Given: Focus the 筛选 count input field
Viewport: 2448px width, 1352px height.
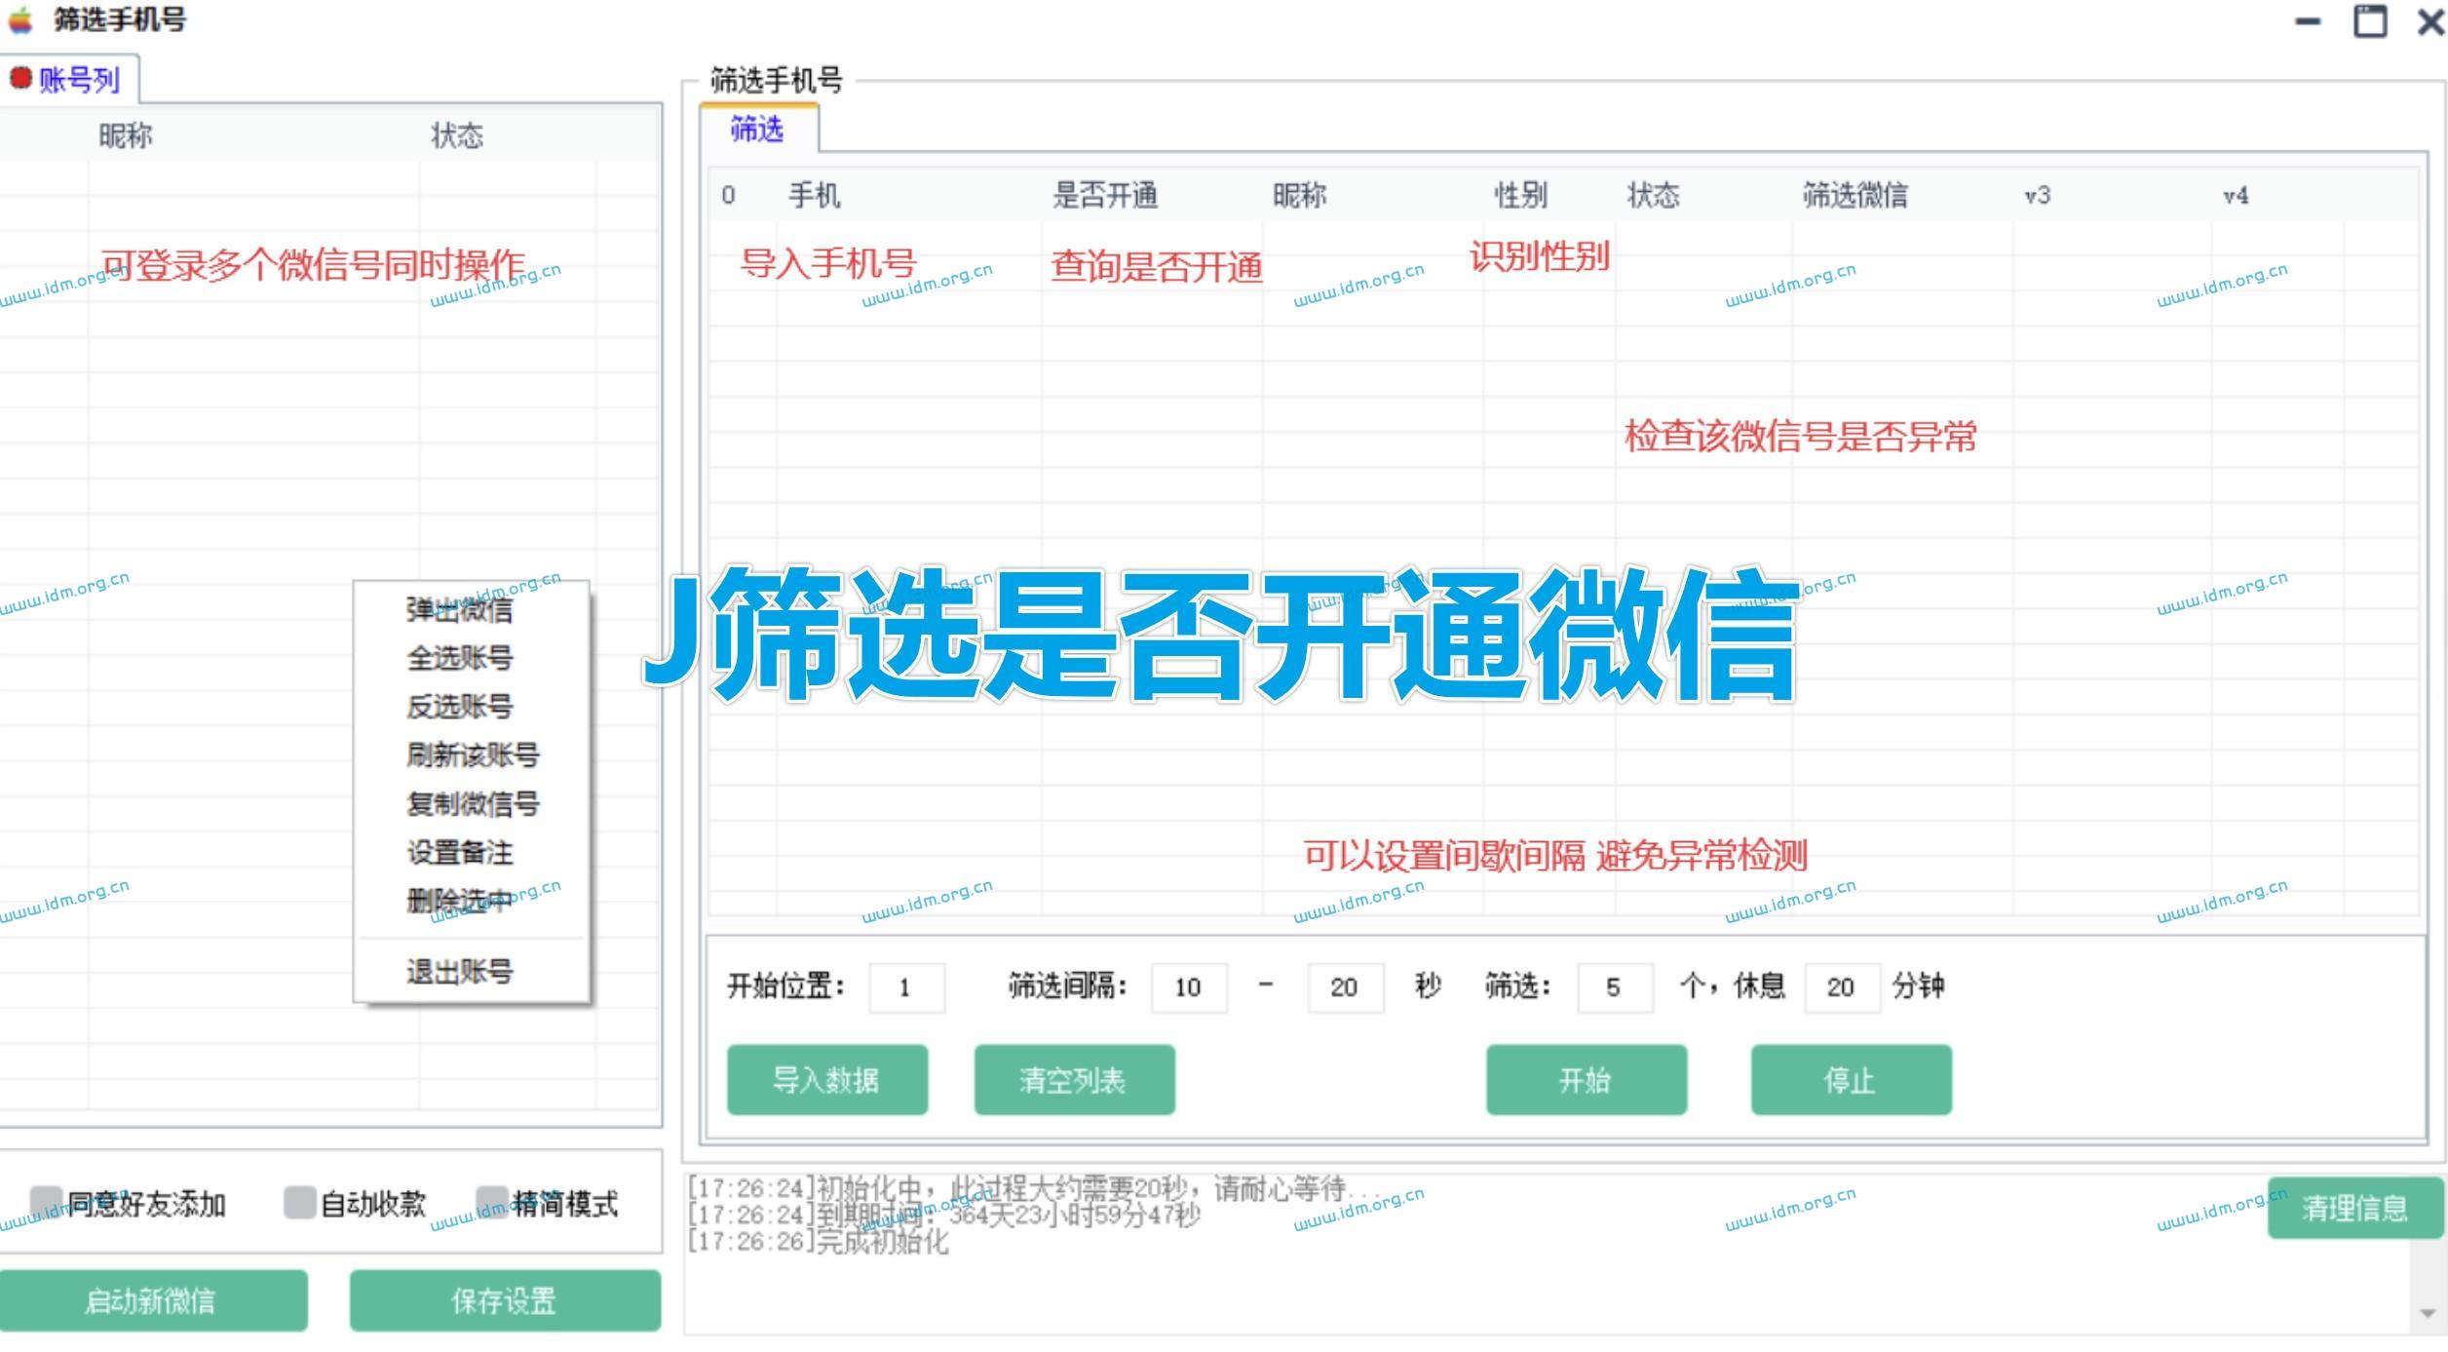Looking at the screenshot, I should [1615, 987].
